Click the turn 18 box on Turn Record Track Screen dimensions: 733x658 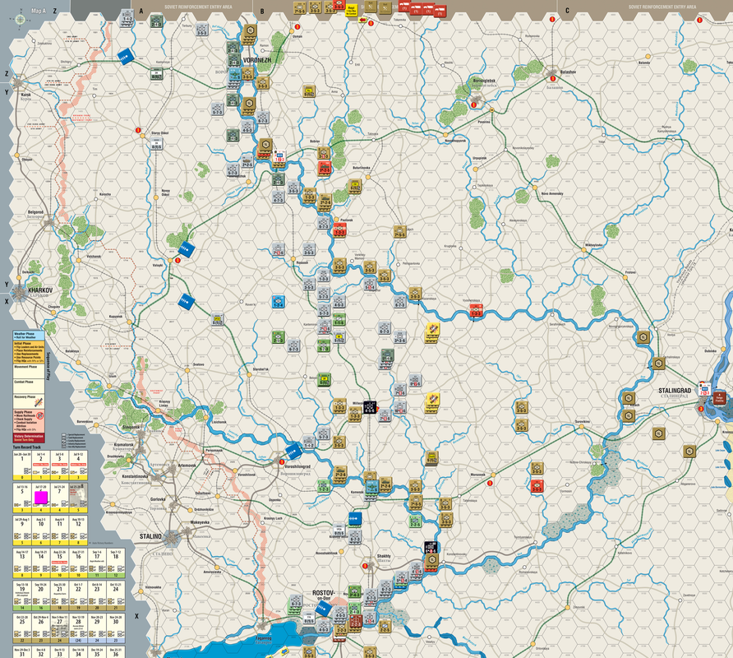(x=116, y=563)
